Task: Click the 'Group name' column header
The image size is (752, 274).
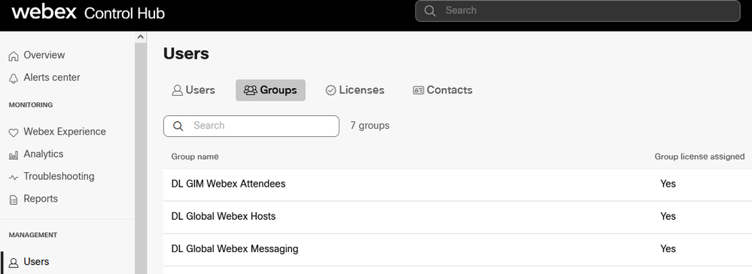Action: point(195,157)
